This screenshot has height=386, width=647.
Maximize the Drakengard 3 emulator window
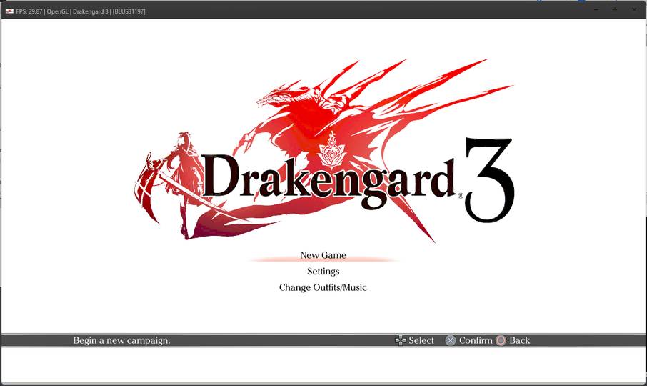pyautogui.click(x=615, y=9)
